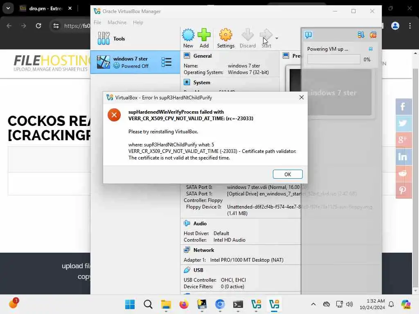Close the dro.pm browser tab
The width and height of the screenshot is (419, 314).
[70, 8]
